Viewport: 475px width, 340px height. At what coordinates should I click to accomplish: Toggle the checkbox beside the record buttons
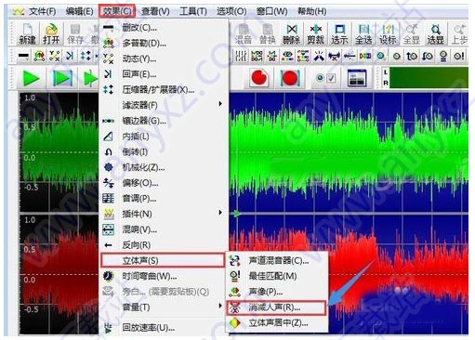coord(331,78)
